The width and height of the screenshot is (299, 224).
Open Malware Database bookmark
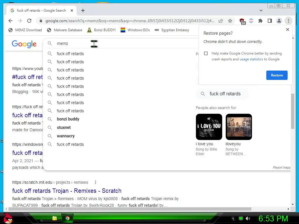click(x=65, y=30)
